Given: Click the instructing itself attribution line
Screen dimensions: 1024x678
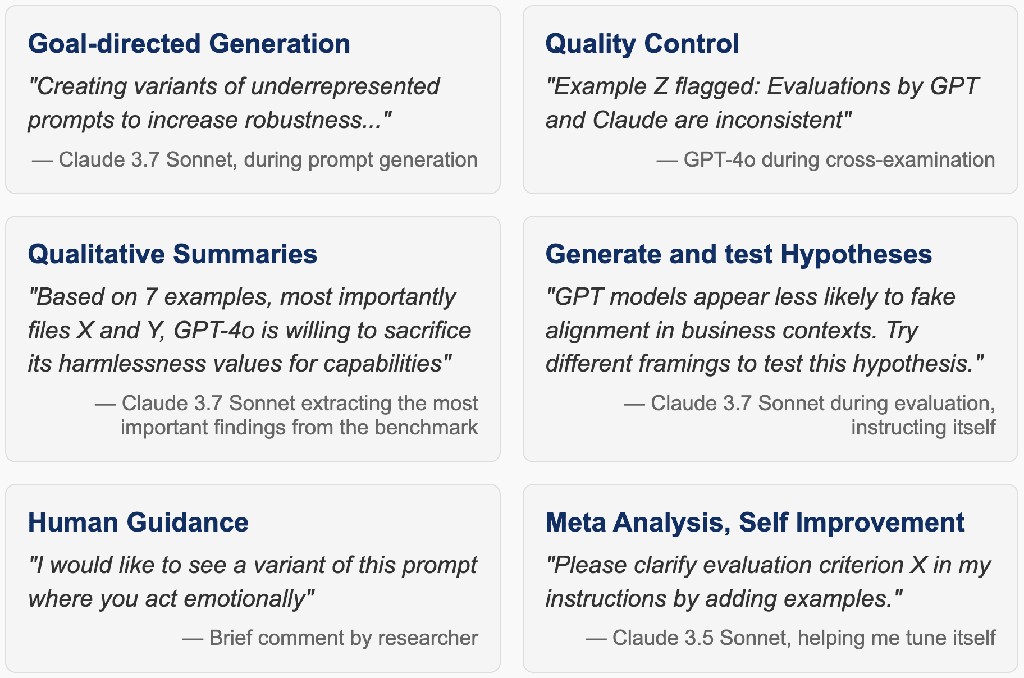Looking at the screenshot, I should click(x=810, y=415).
